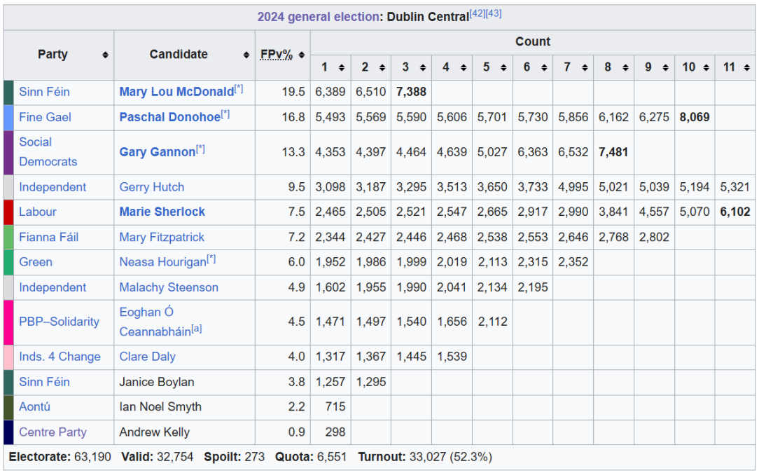Click the Labour red color cell
Screen dimensions: 759x473
tap(8, 212)
